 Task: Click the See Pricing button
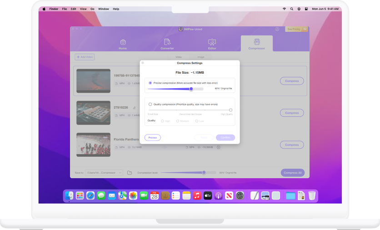pyautogui.click(x=296, y=29)
